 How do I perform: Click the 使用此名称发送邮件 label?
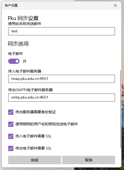point(25,24)
